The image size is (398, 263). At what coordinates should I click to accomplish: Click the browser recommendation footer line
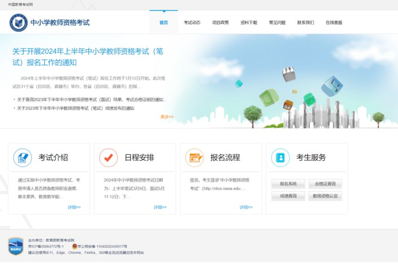point(86,252)
